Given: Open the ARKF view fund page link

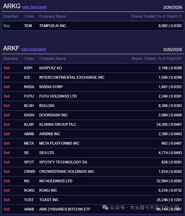Looking at the screenshot, I should (33, 49).
